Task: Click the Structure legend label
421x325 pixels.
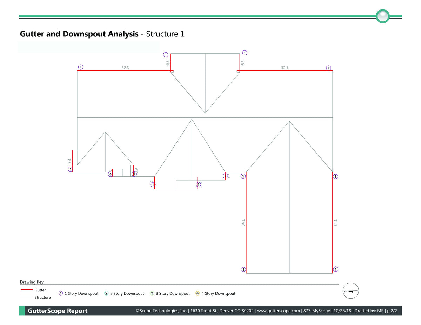Action: coord(43,297)
